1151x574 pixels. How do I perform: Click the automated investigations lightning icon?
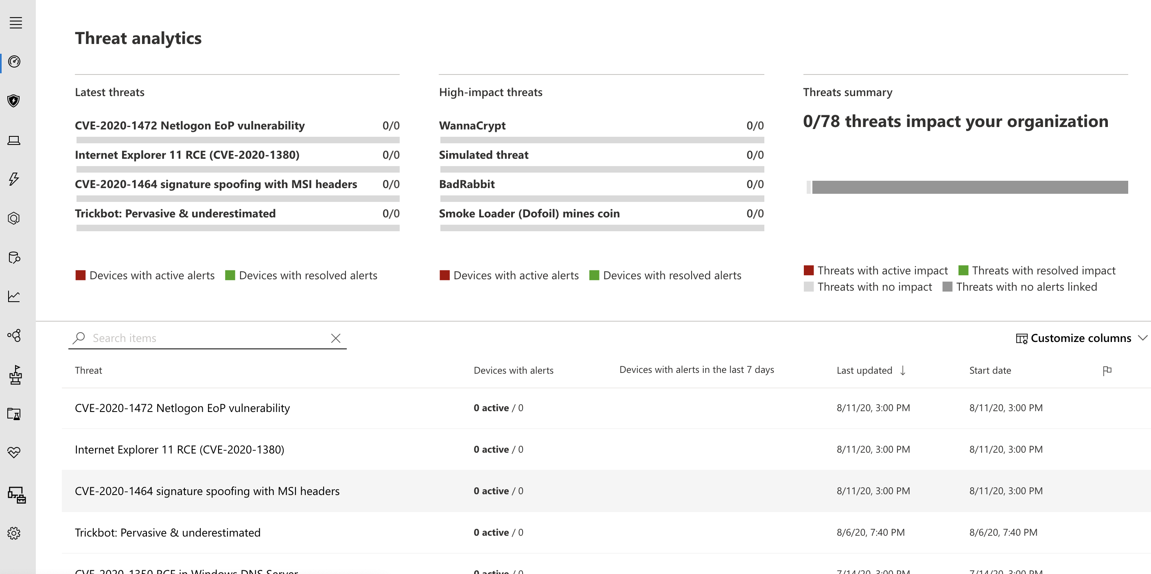tap(14, 178)
